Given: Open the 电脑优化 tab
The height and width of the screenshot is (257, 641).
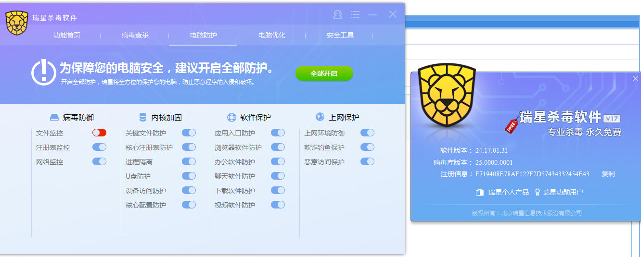Looking at the screenshot, I should tap(272, 35).
